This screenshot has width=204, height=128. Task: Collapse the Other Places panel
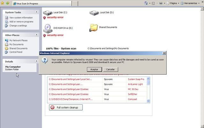pos(37,35)
